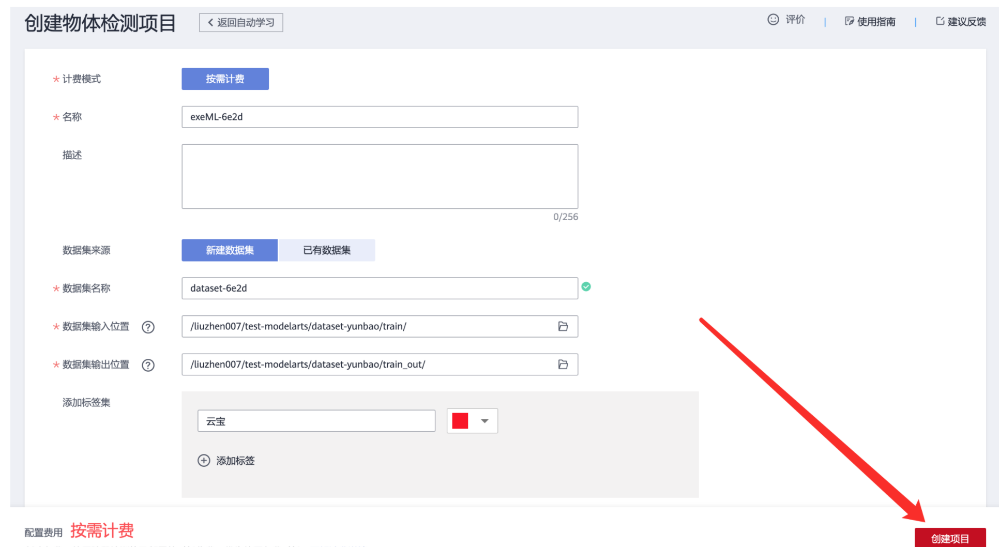Click 创建项目 to create the project
The height and width of the screenshot is (547, 999).
tap(950, 538)
